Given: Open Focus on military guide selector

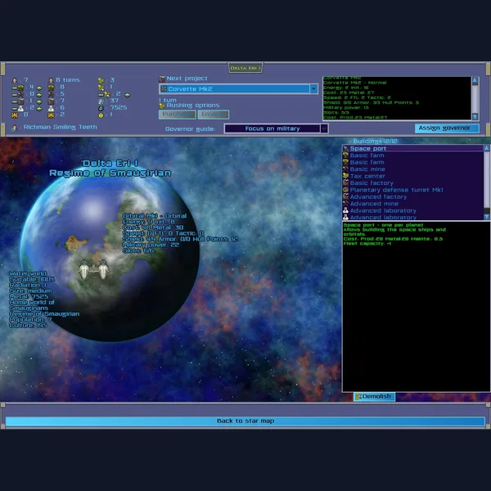Looking at the screenshot, I should coord(271,128).
